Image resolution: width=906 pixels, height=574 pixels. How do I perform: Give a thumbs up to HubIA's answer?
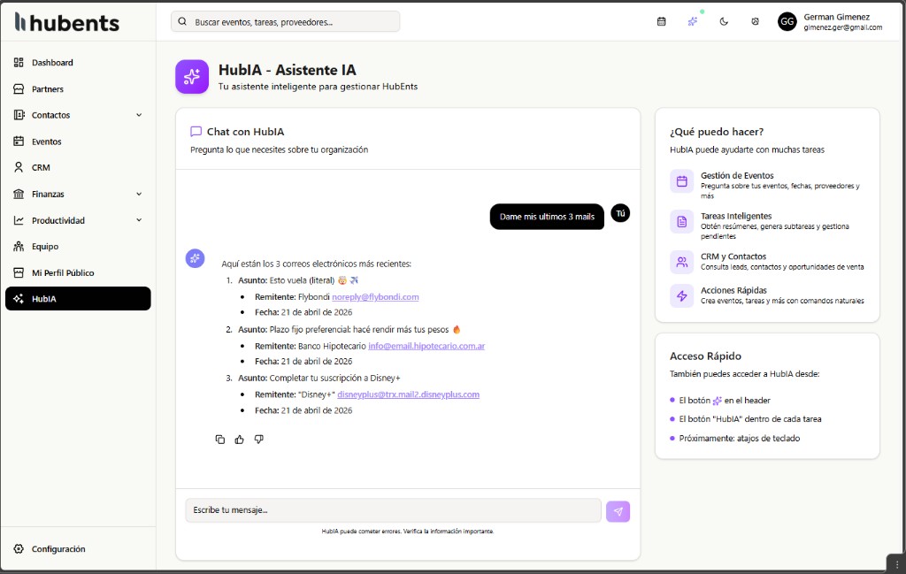[240, 439]
